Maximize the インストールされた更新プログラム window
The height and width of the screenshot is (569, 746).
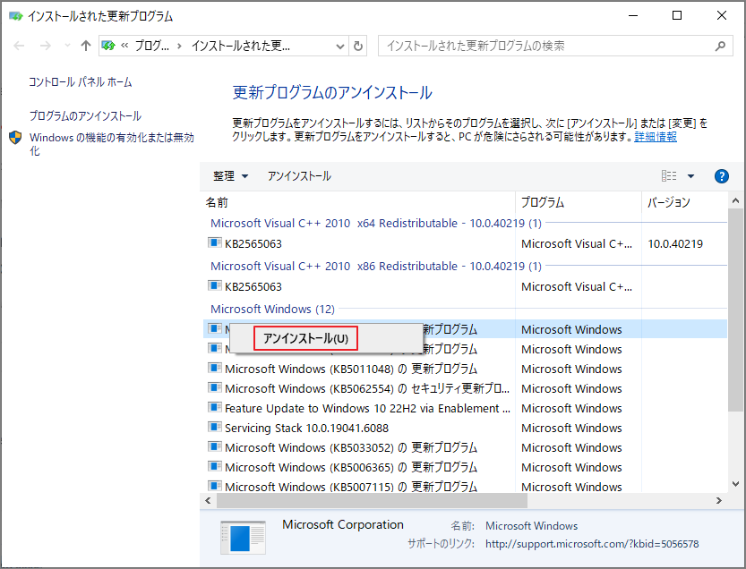(x=677, y=16)
